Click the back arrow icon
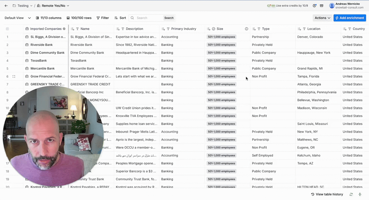This screenshot has width=369, height=200. (6, 6)
